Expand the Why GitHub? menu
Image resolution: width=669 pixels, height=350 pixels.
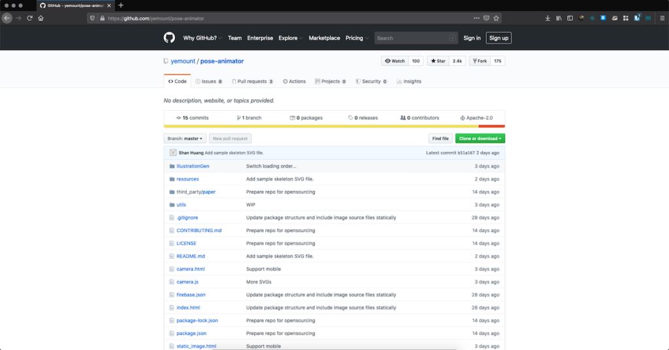[x=203, y=38]
